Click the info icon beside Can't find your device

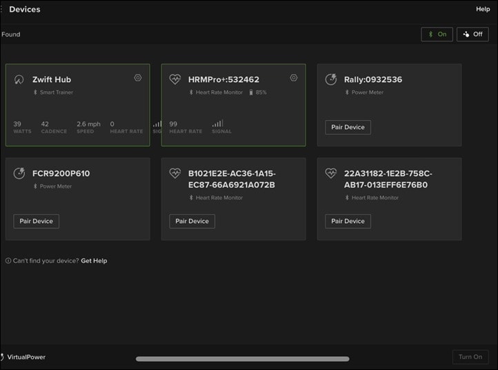[x=8, y=261]
